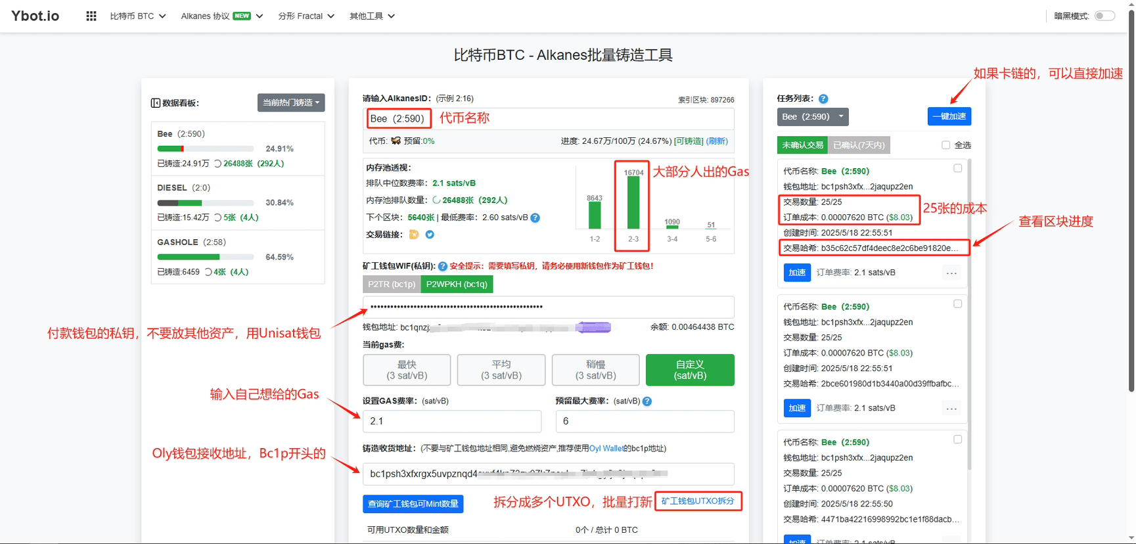Click the (刷新) refresh link
Screen dimensions: 1136x544
click(717, 141)
